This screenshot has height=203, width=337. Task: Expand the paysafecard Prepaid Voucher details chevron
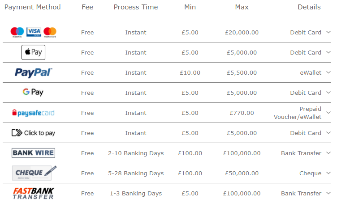click(328, 113)
